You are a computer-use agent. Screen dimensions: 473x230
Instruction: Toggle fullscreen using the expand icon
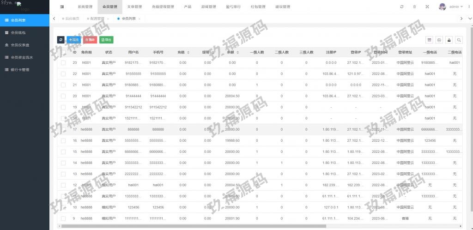pos(427,7)
